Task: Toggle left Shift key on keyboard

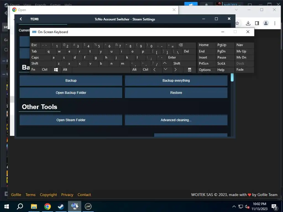Action: click(43, 63)
